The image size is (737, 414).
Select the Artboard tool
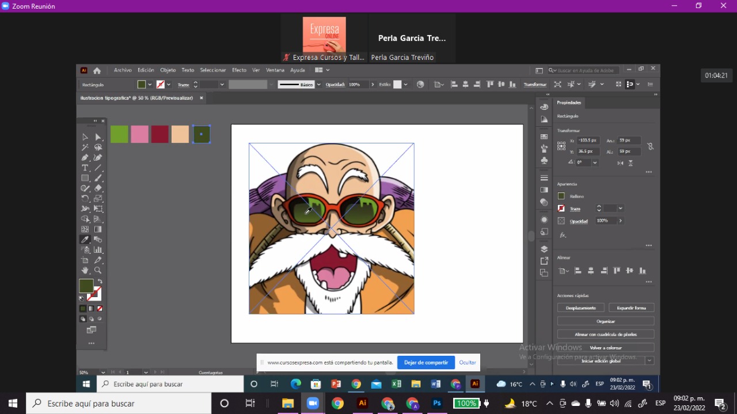click(x=85, y=260)
